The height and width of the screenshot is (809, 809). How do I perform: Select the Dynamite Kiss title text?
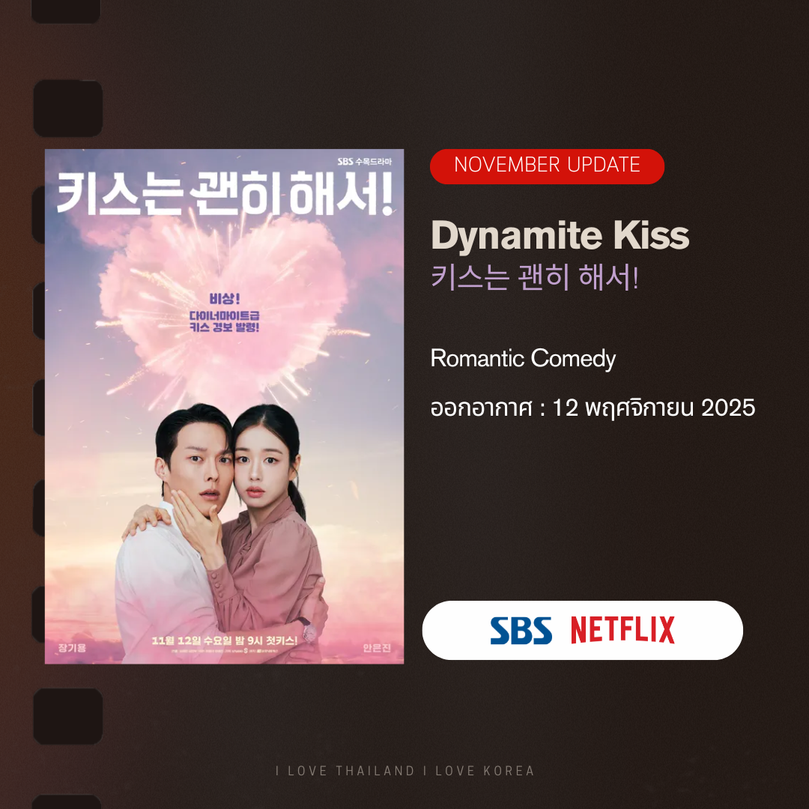point(560,236)
